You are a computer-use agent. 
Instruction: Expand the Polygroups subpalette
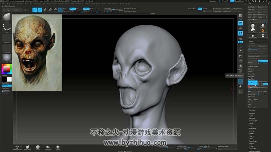(252, 136)
